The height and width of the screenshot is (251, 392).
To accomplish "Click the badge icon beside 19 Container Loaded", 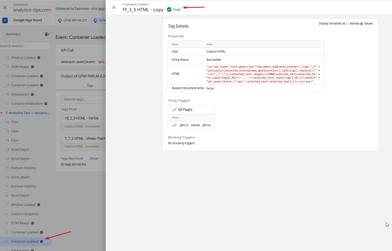I will click(41, 85).
